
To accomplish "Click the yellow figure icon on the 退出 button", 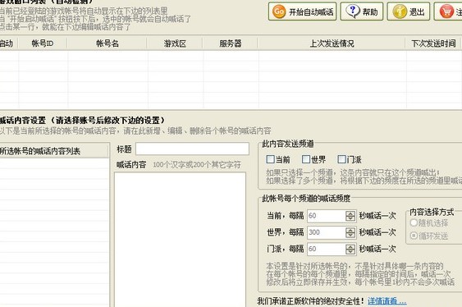I will coord(400,11).
